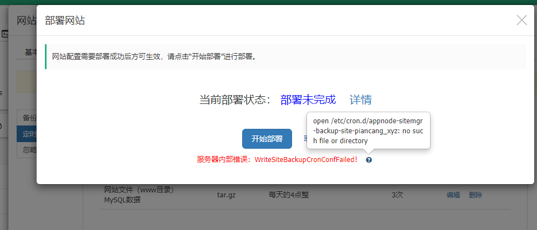Click 删除 for the backup task row
This screenshot has height=230, width=537.
[475, 195]
